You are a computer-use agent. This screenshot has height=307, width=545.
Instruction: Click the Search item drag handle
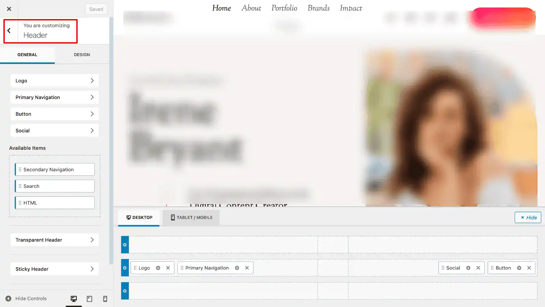(20, 186)
